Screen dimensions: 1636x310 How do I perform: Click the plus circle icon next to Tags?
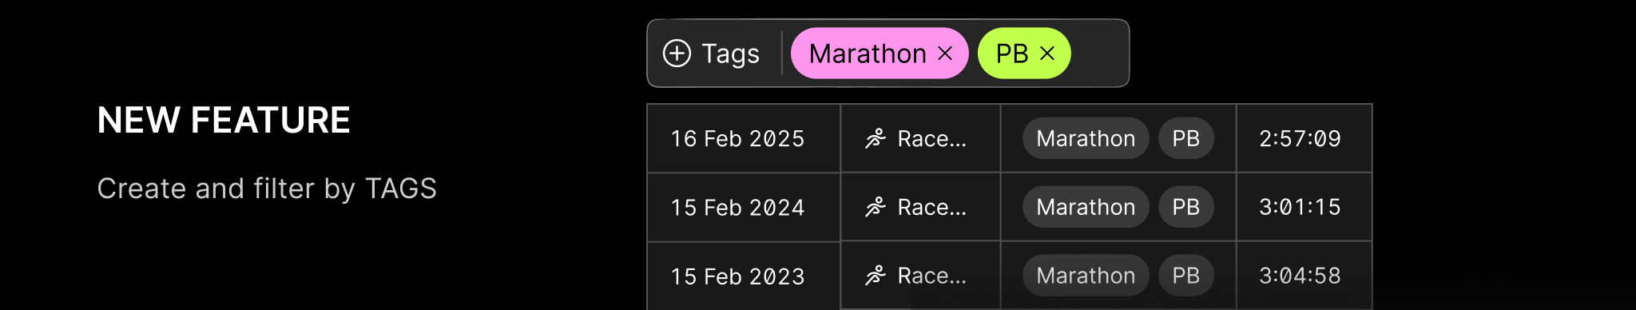(677, 54)
